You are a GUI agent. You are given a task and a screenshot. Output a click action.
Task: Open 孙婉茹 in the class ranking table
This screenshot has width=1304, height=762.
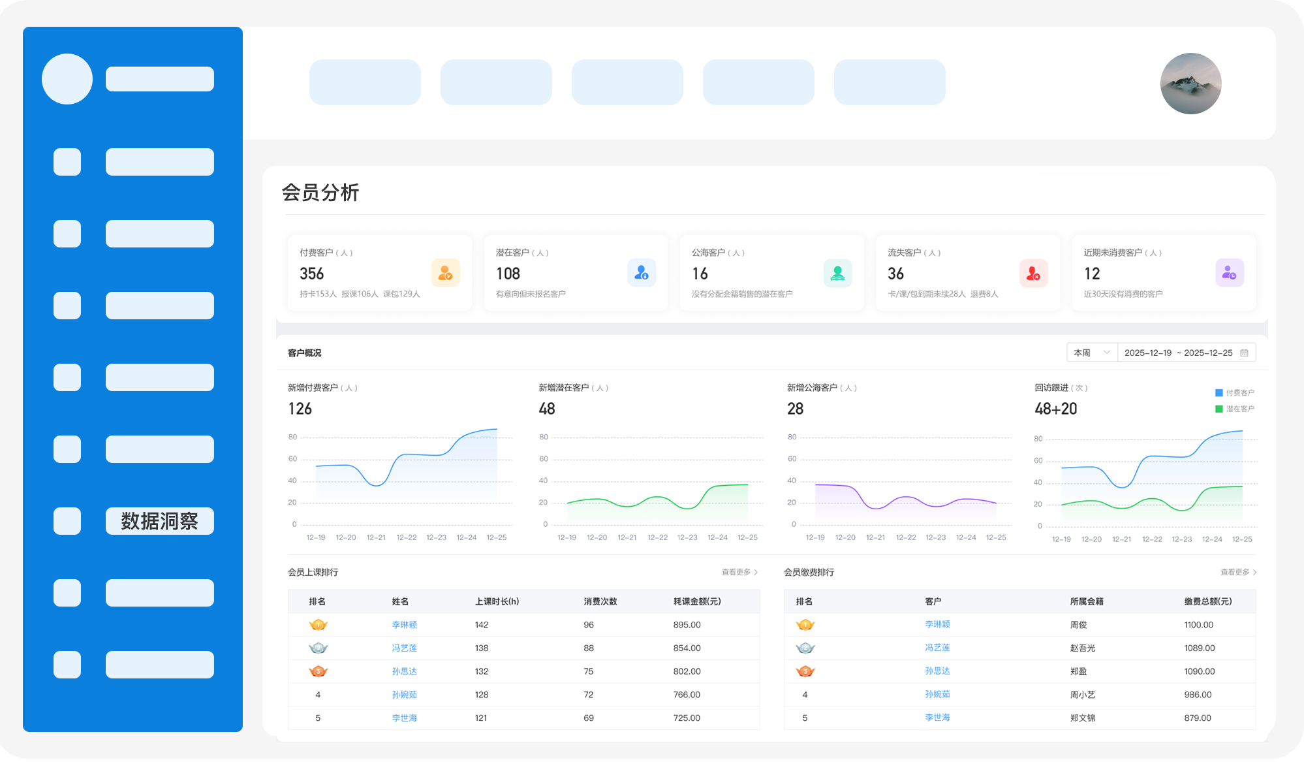point(404,695)
